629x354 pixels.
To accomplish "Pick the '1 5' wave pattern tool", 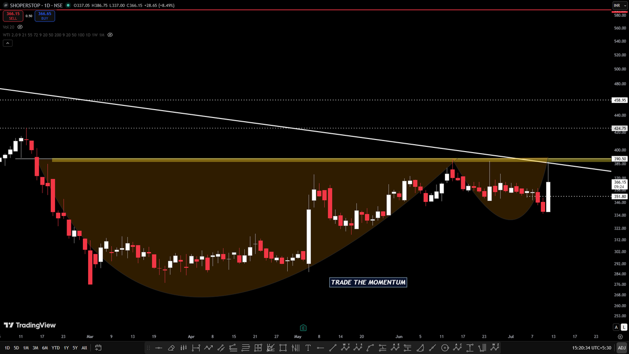I will (x=357, y=347).
